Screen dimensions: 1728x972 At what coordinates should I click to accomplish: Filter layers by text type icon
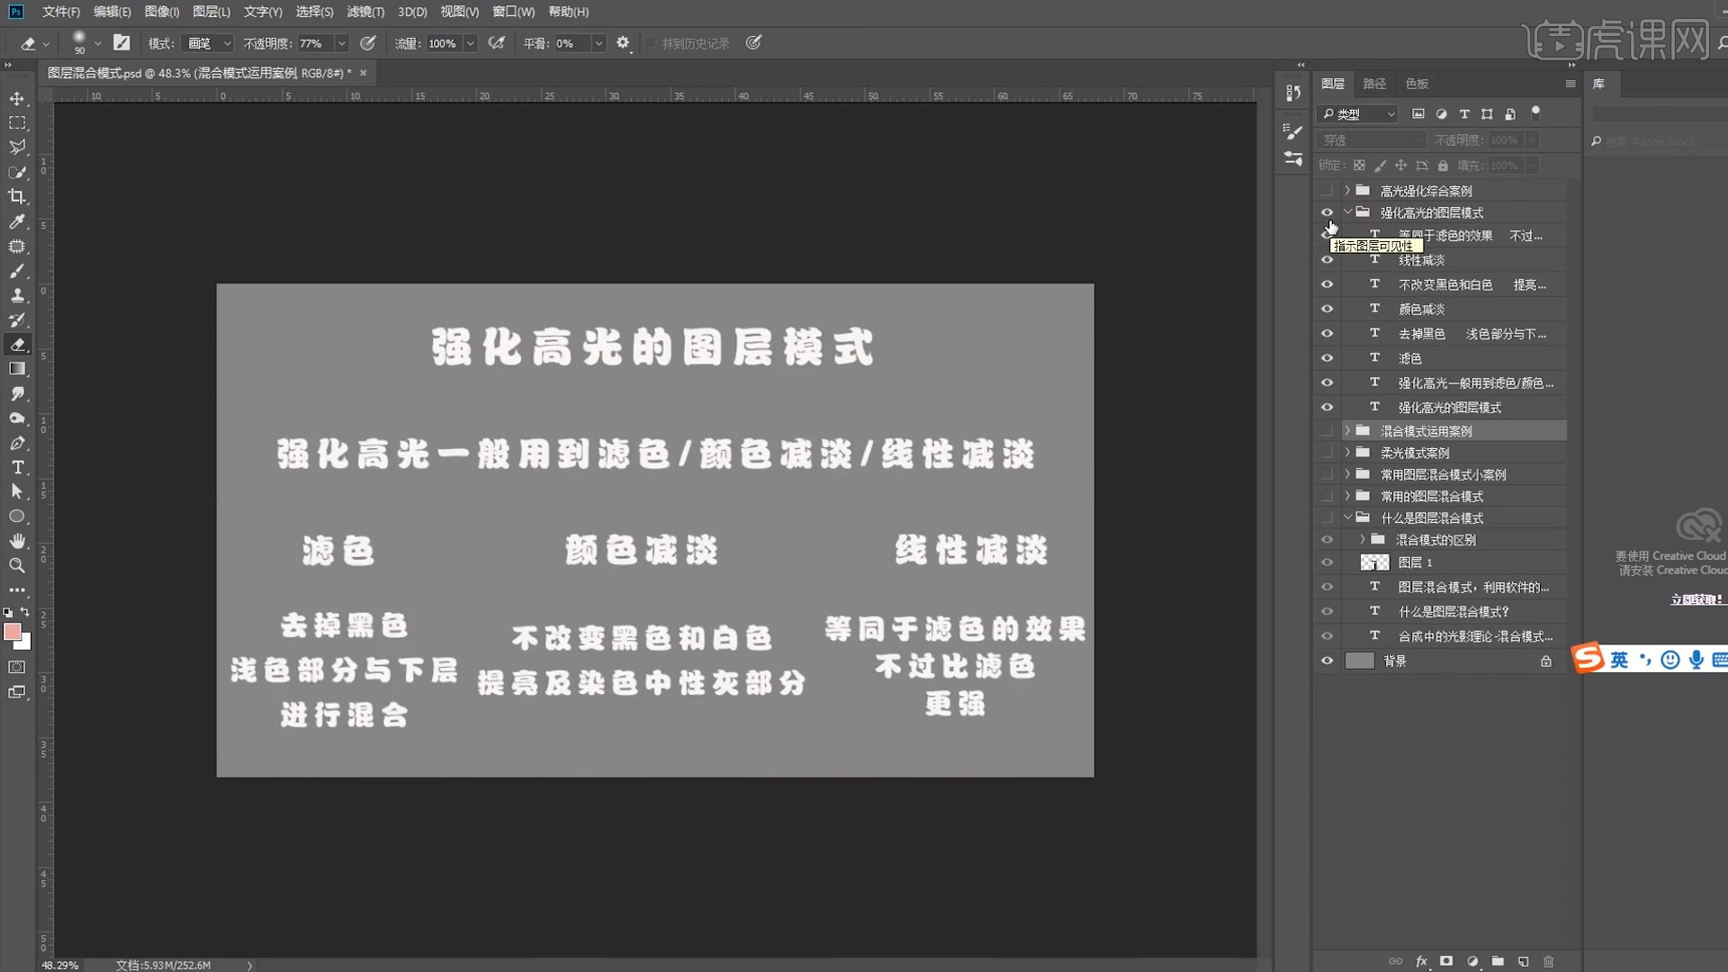(x=1464, y=114)
